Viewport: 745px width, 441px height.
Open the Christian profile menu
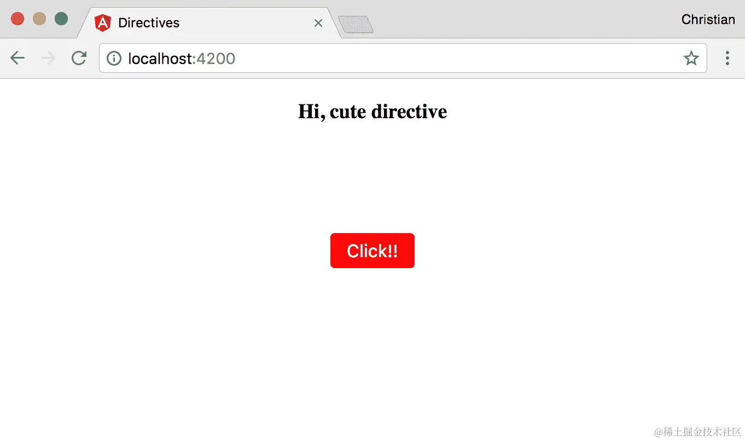point(708,20)
